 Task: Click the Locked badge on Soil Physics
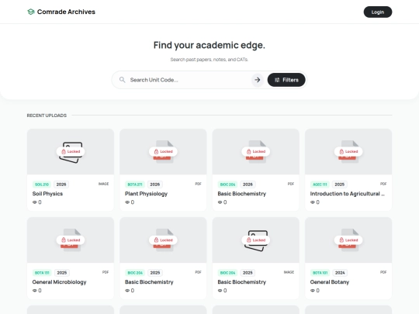71,151
